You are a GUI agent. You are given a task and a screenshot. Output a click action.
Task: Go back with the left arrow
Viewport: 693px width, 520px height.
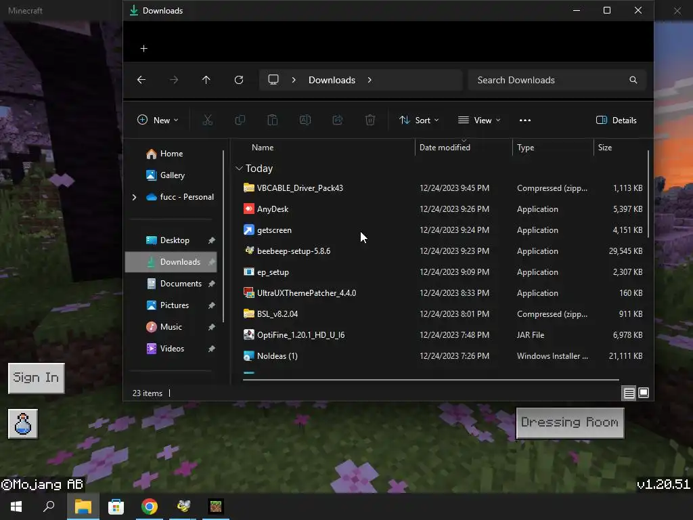click(x=141, y=80)
